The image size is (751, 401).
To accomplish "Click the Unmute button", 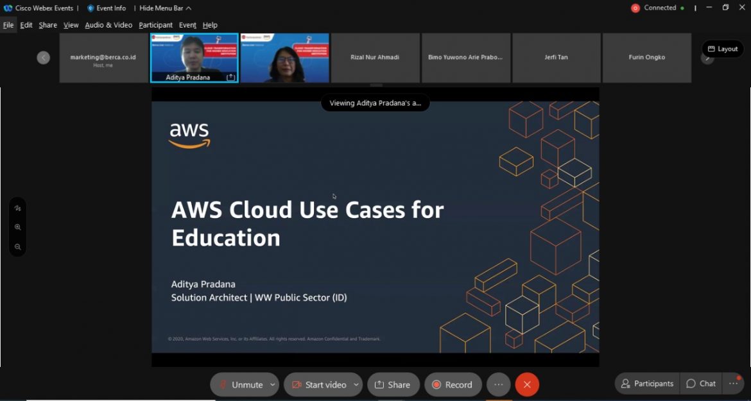I will (x=241, y=385).
